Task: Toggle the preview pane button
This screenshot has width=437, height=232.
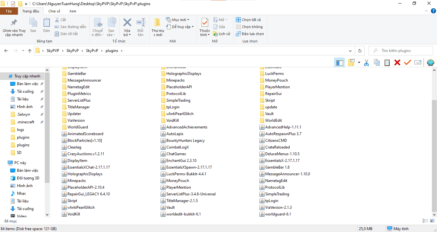Action: pyautogui.click(x=339, y=62)
